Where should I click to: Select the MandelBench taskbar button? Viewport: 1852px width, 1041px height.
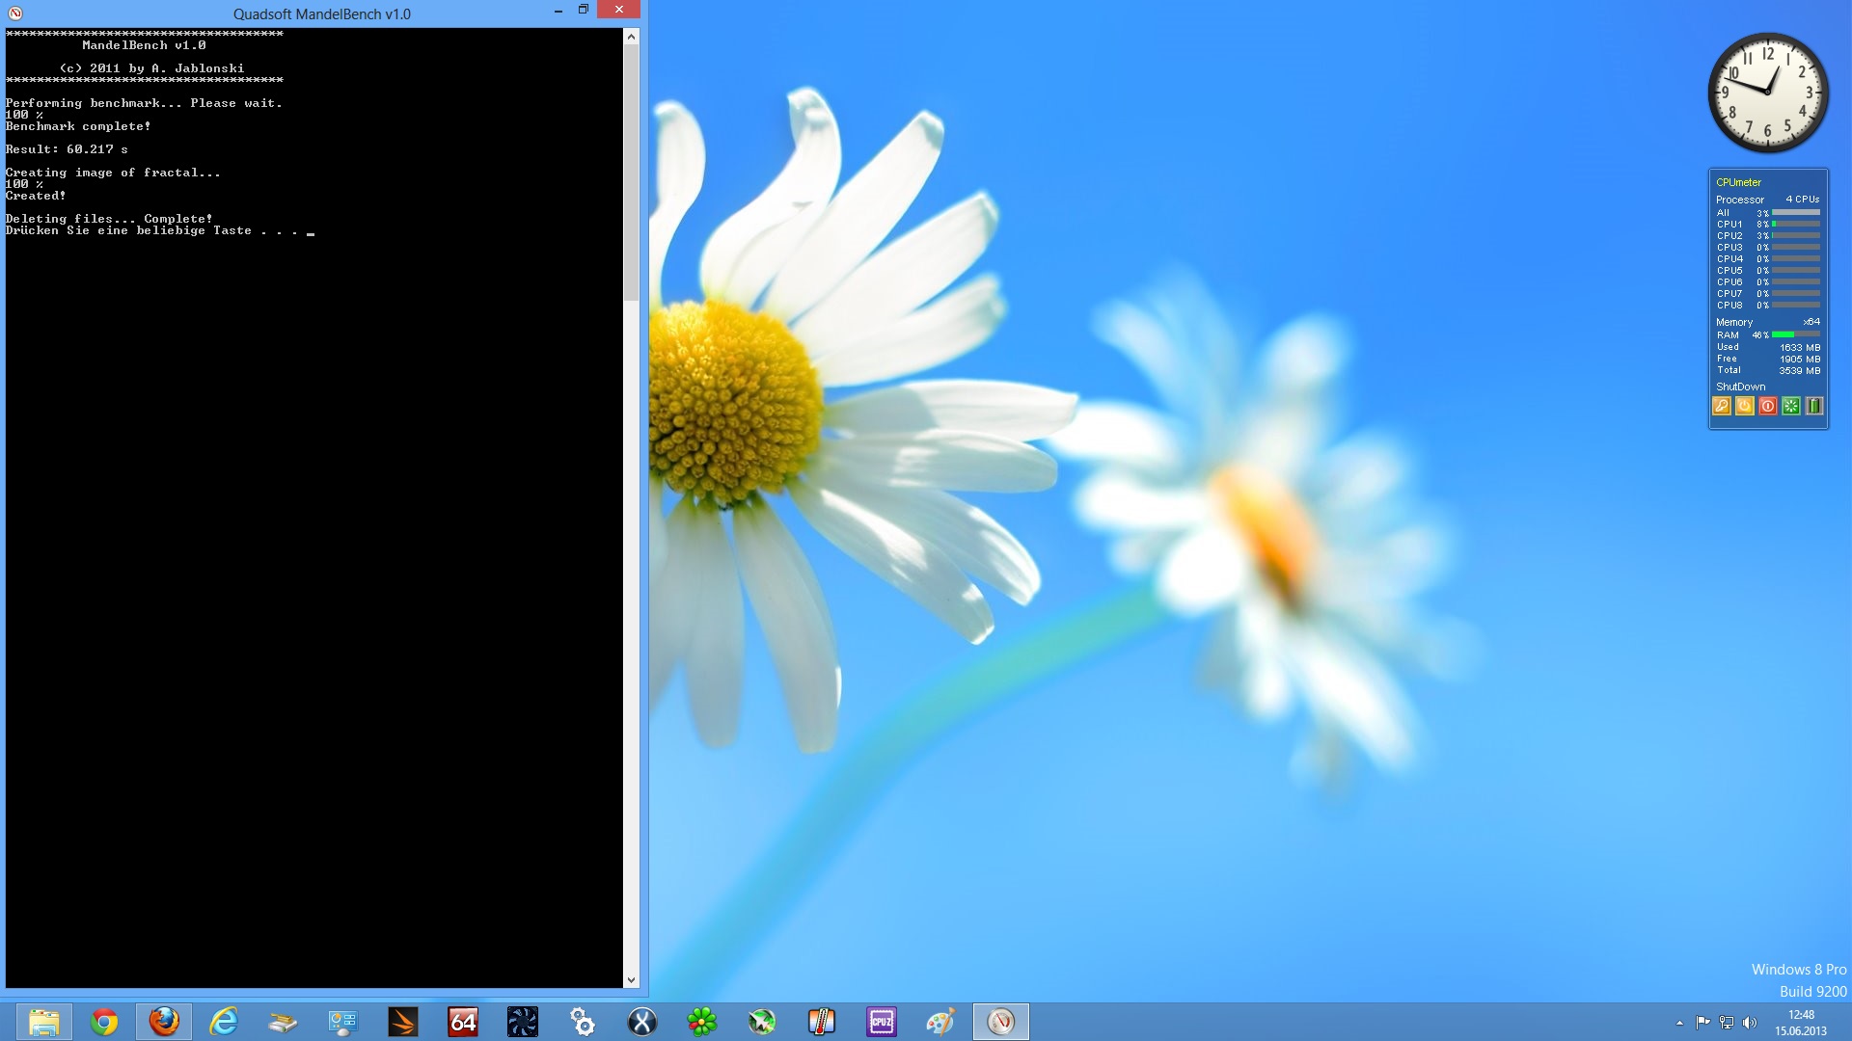coord(1001,1022)
